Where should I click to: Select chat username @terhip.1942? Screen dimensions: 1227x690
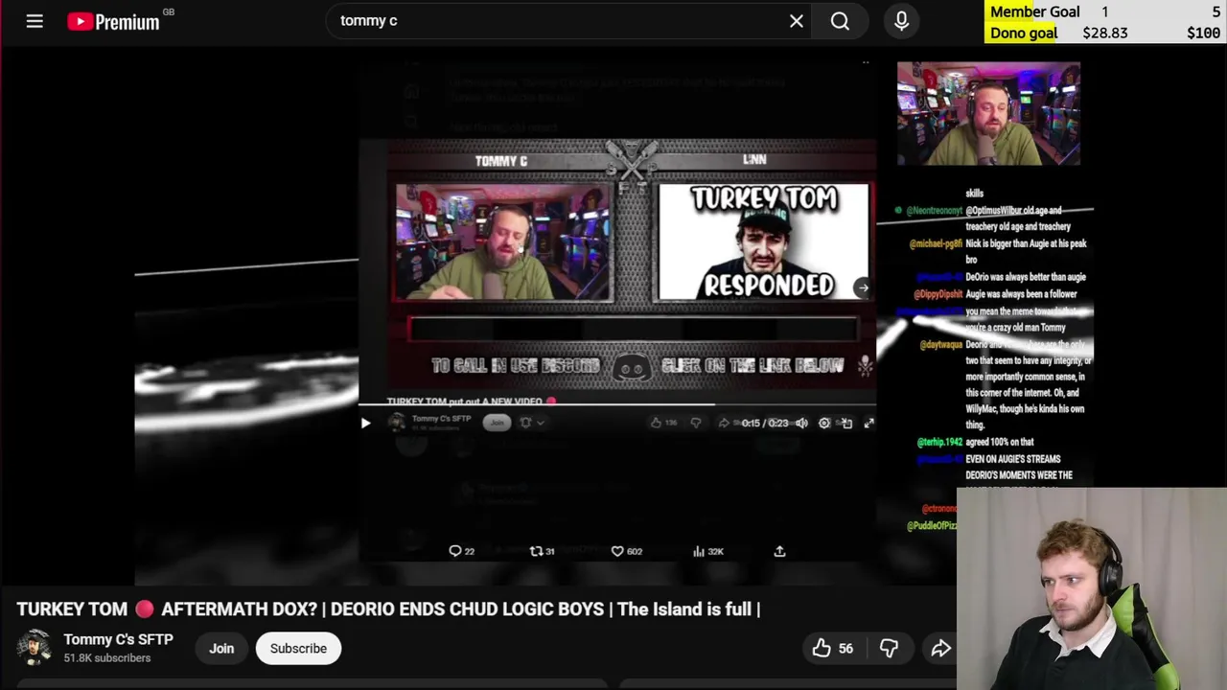coord(939,443)
